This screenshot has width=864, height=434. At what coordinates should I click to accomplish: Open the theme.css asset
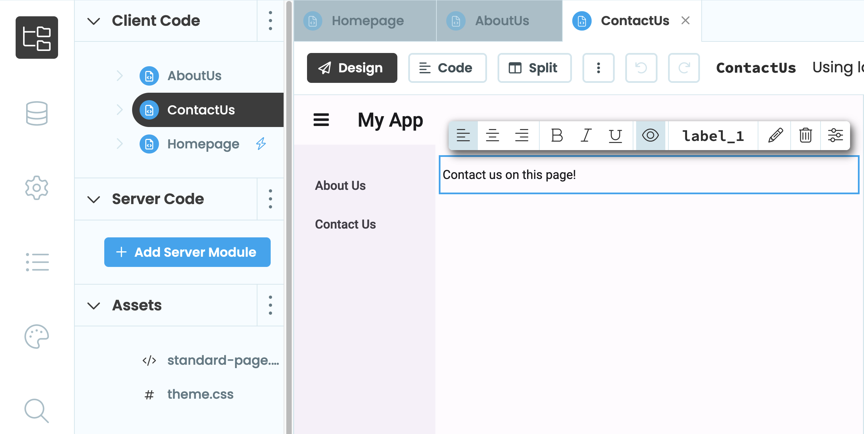[x=200, y=394]
